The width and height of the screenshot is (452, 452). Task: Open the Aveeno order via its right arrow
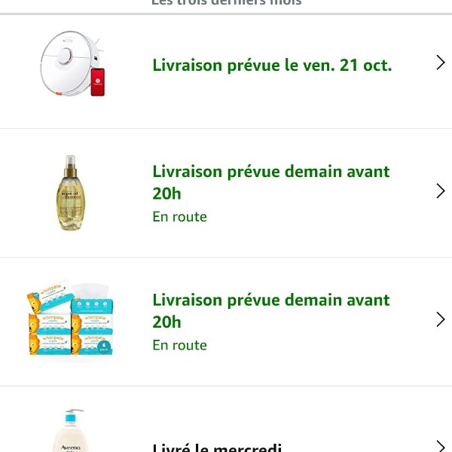pos(441,444)
